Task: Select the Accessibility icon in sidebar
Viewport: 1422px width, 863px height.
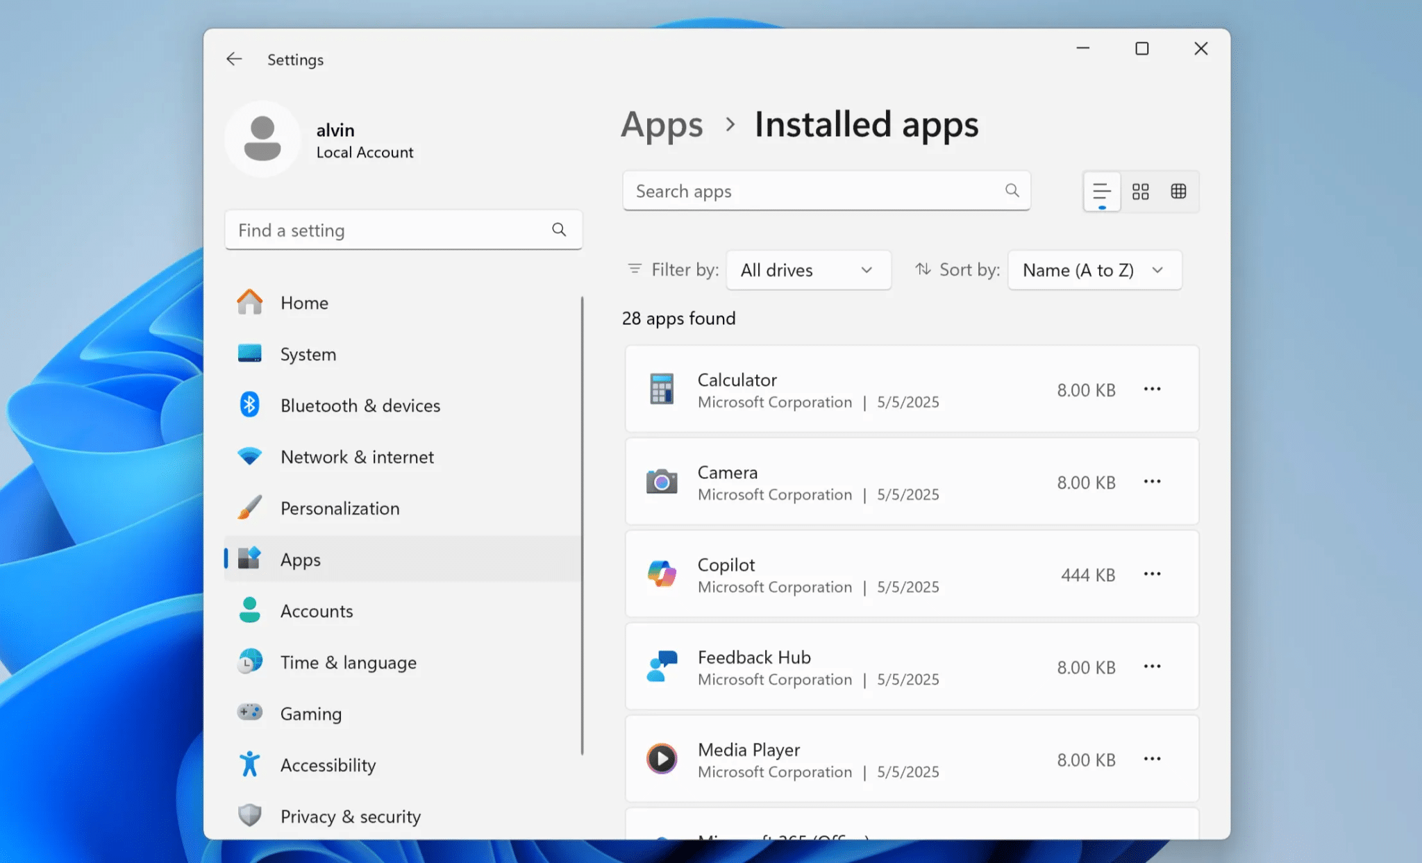Action: 249,764
